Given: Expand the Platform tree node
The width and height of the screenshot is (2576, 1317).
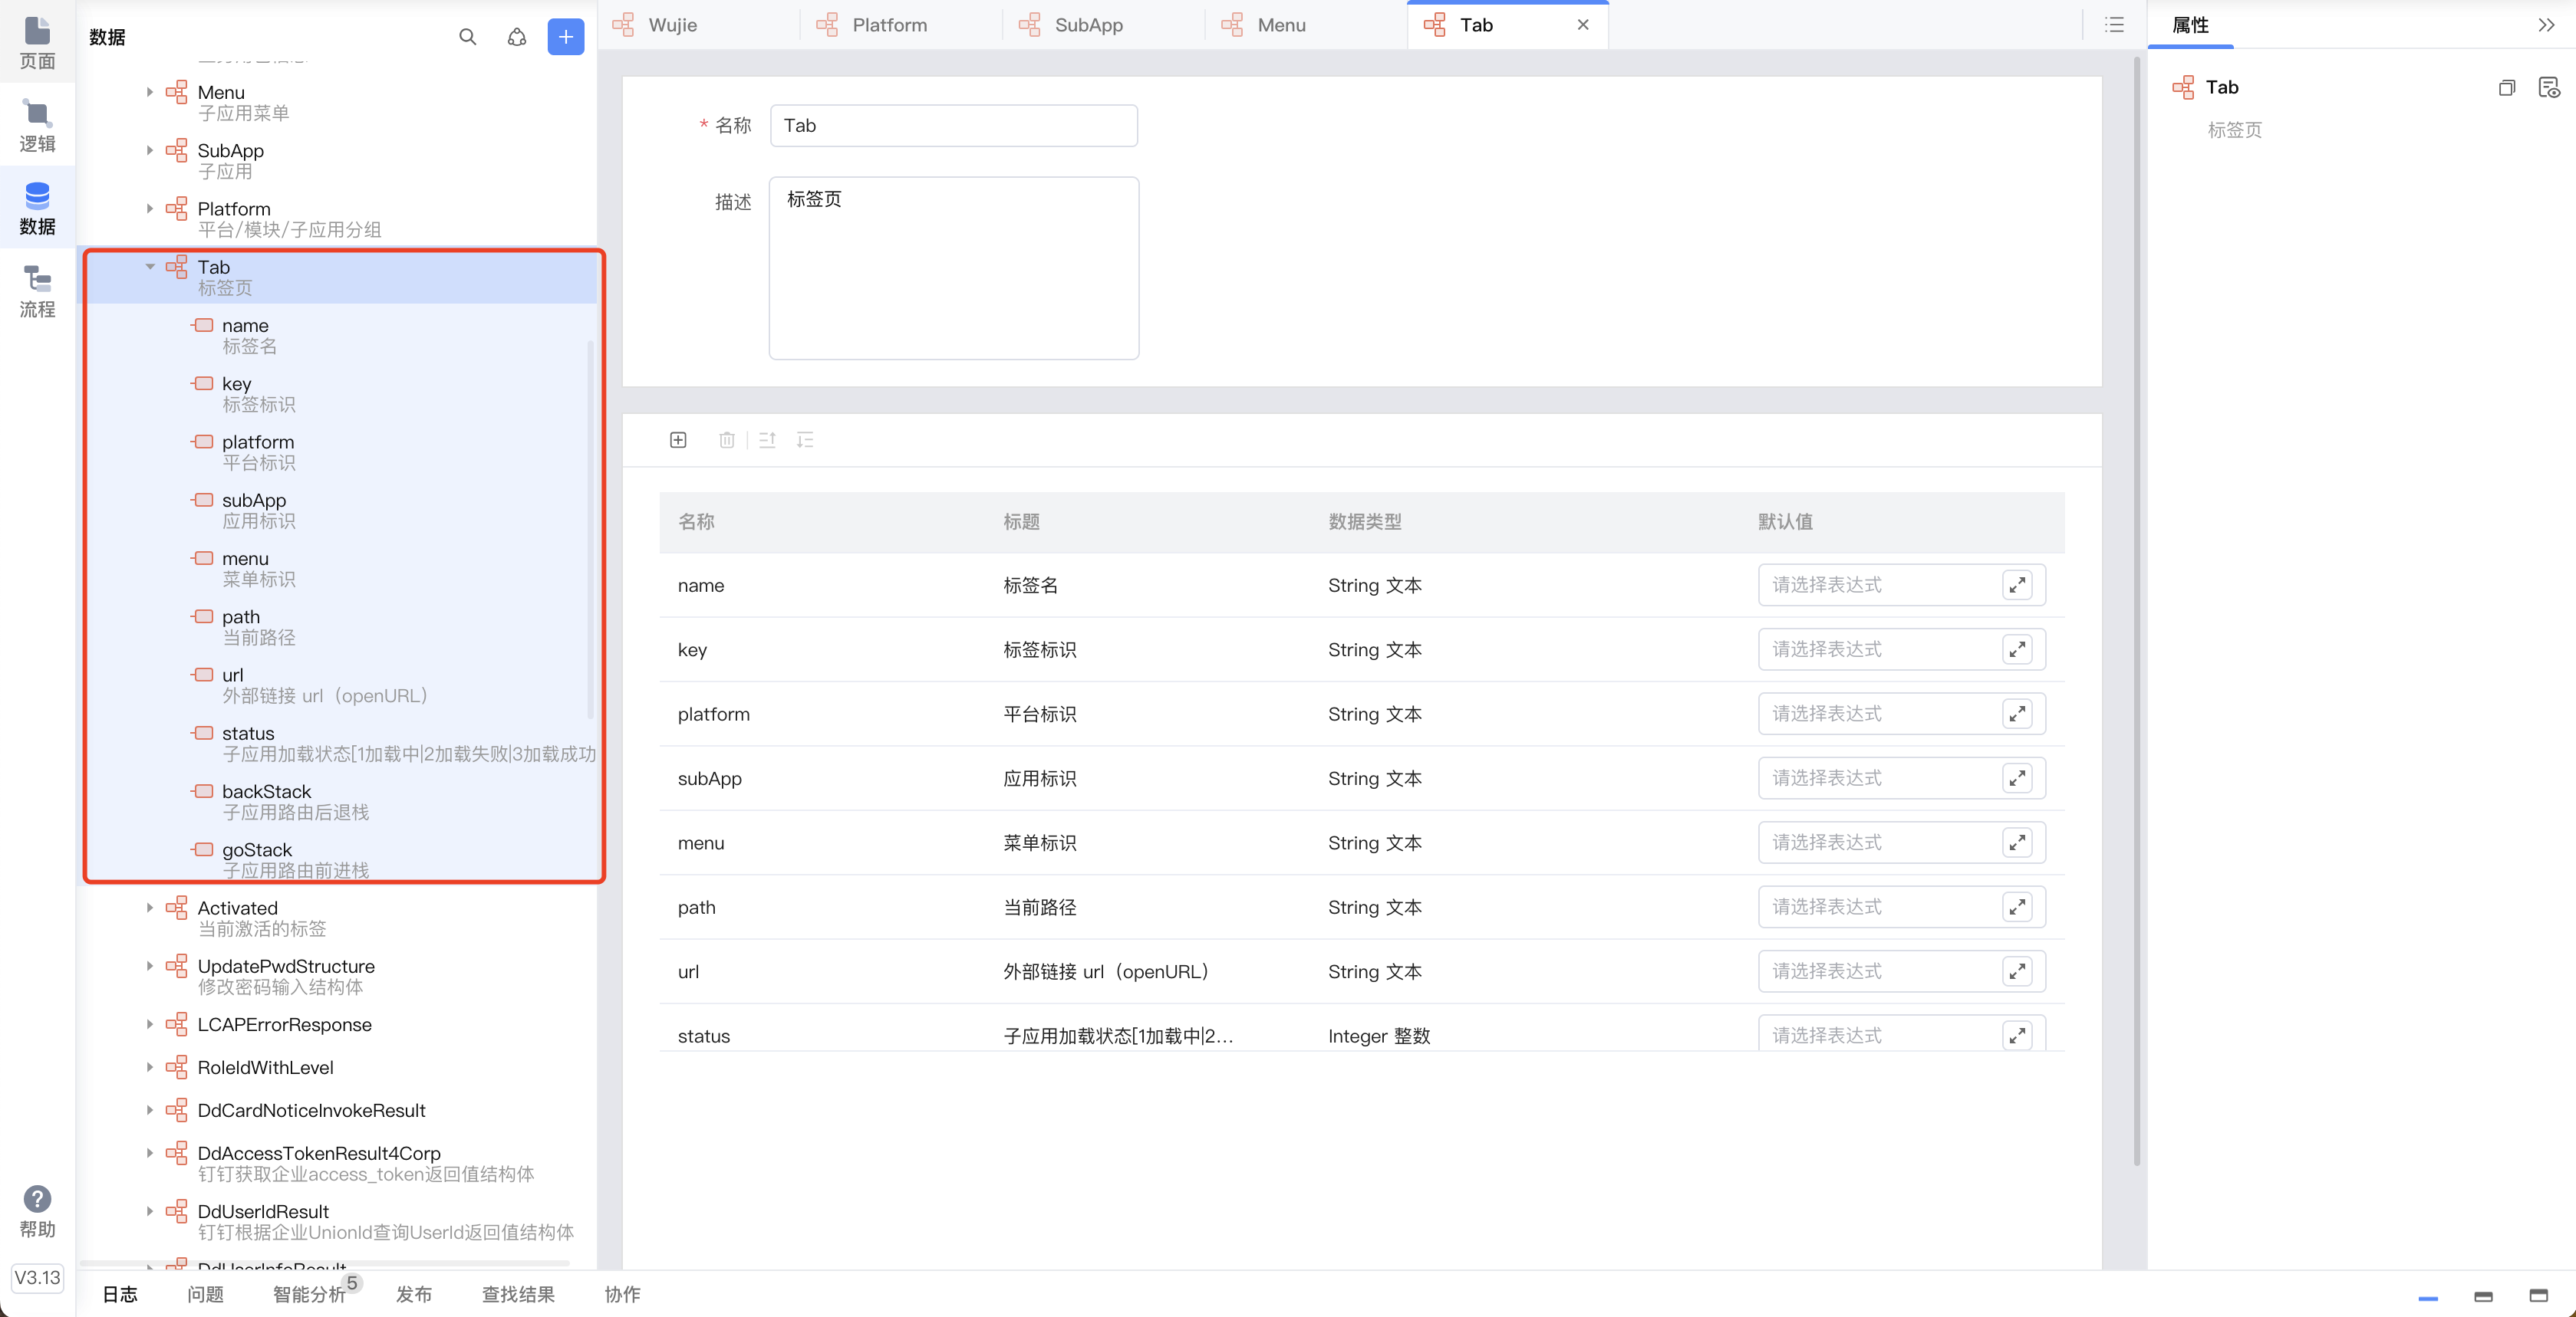Looking at the screenshot, I should (x=150, y=209).
